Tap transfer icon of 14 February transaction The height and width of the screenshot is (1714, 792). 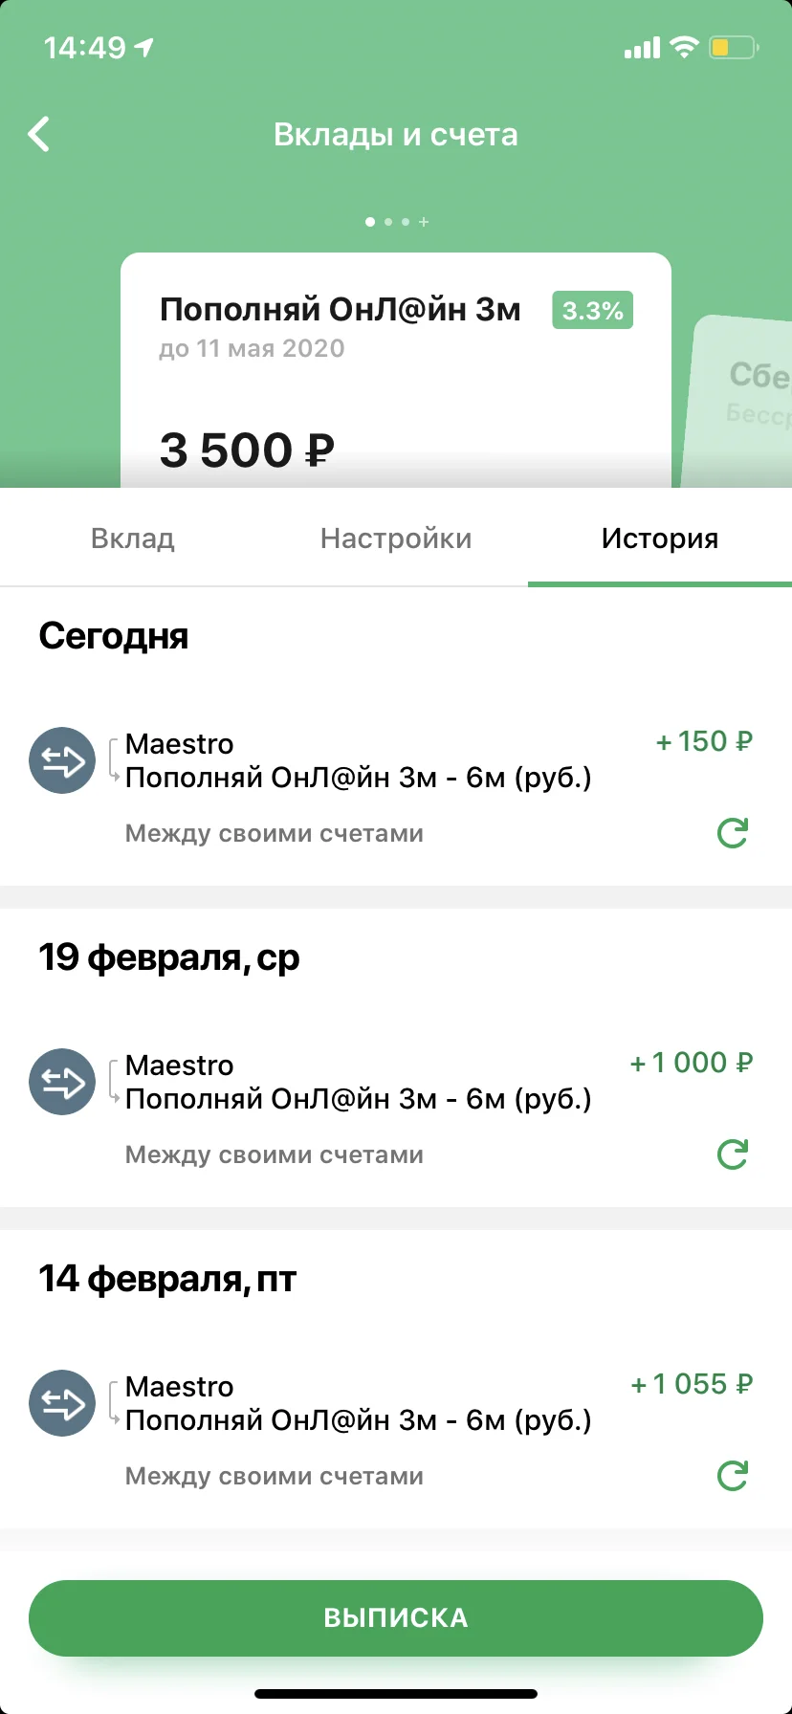[62, 1404]
